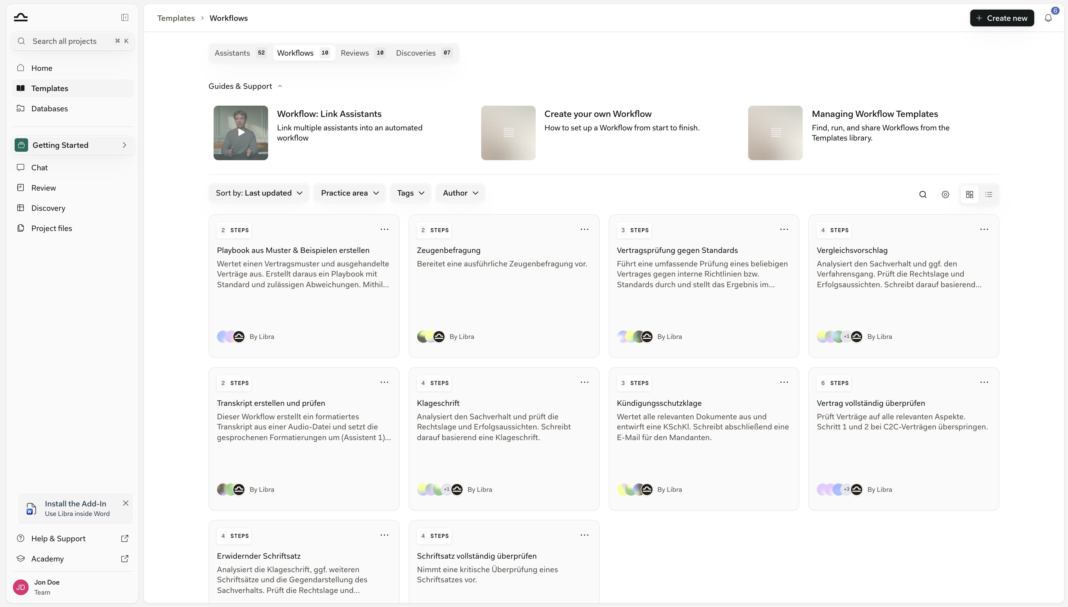Switch to the Assistants tab
The height and width of the screenshot is (607, 1068).
(241, 53)
